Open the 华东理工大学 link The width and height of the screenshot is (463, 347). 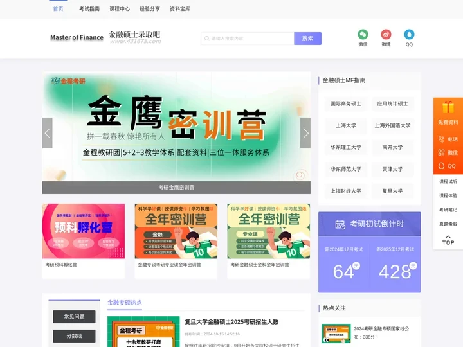click(346, 147)
